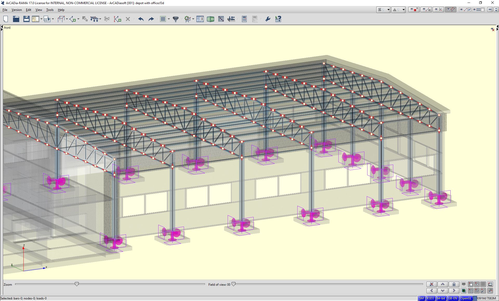
Task: Open the hatched transparency dropdown in top right
Action: pyautogui.click(x=388, y=10)
